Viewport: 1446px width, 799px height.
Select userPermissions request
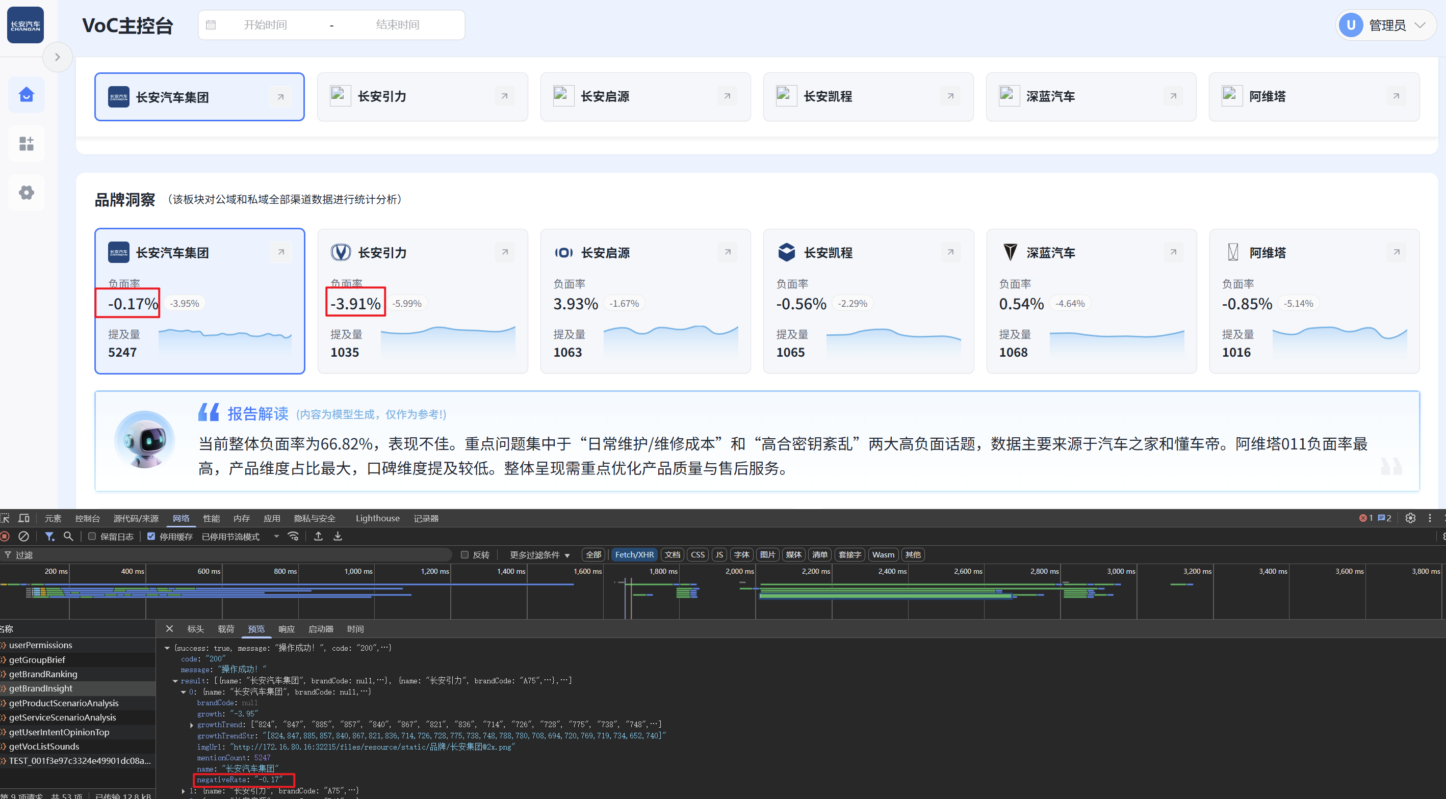pos(78,645)
